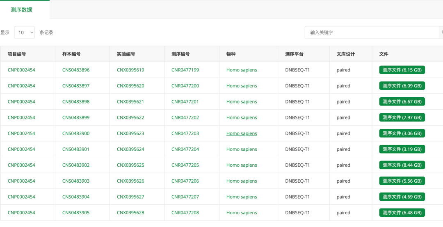443x227 pixels.
Task: Open sequencing run CNR0477200
Action: click(185, 86)
